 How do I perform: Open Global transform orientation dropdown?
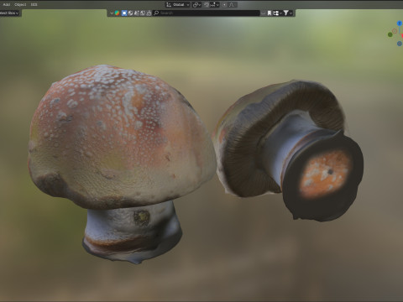tap(178, 4)
